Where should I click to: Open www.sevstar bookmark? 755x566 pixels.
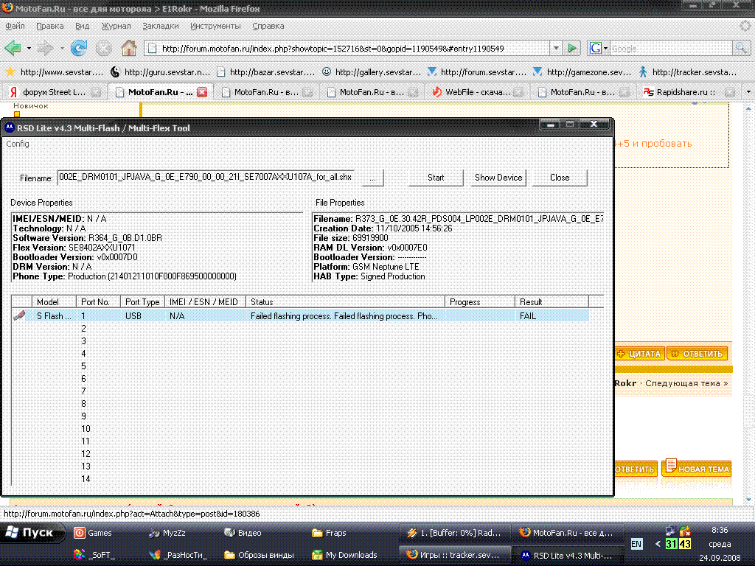pos(54,72)
